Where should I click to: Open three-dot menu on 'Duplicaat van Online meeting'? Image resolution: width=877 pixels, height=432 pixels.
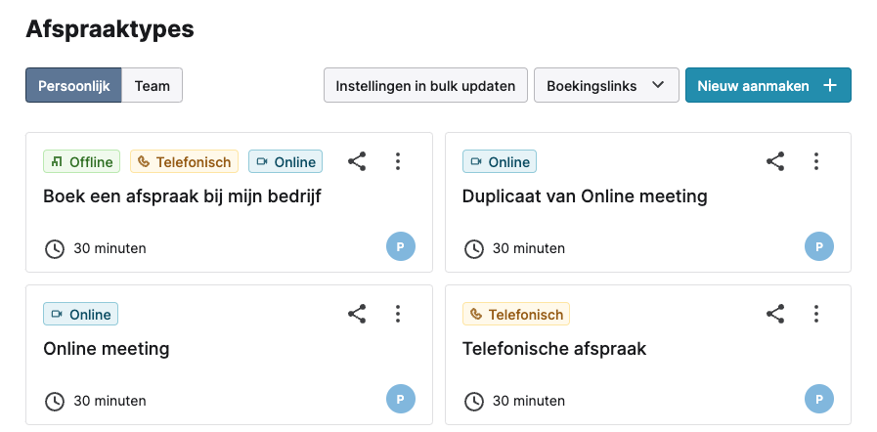coord(816,161)
